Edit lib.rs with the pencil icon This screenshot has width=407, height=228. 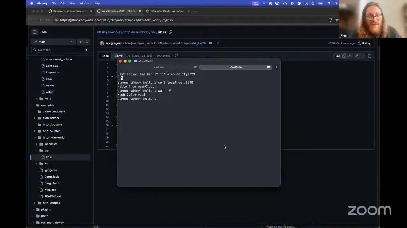[x=357, y=56]
